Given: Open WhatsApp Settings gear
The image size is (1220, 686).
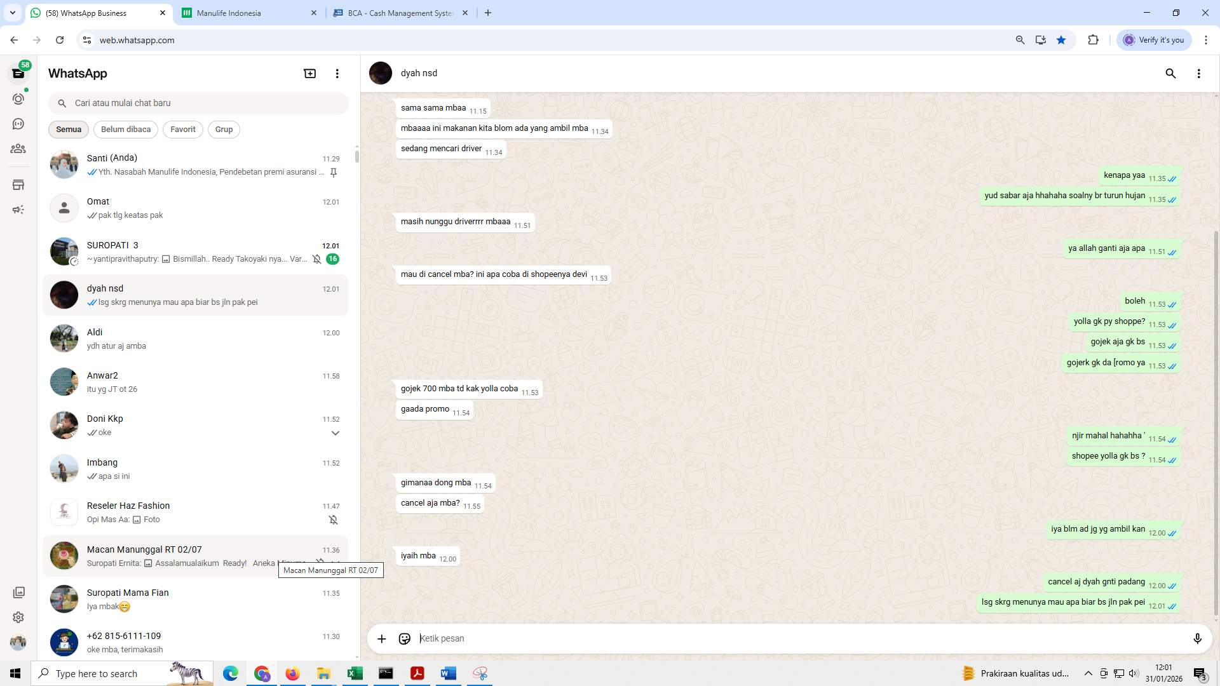Looking at the screenshot, I should coord(18,617).
